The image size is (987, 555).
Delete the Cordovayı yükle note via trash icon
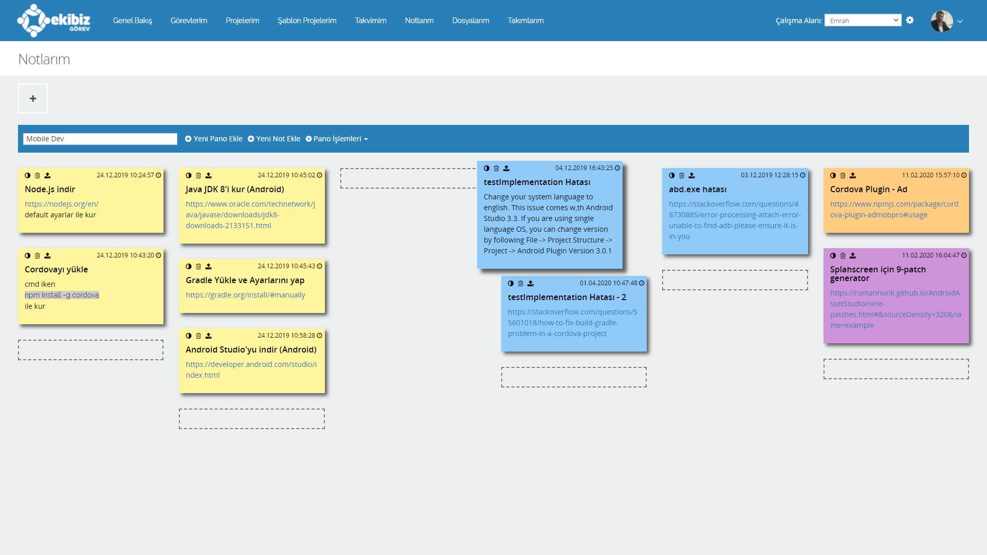[38, 255]
